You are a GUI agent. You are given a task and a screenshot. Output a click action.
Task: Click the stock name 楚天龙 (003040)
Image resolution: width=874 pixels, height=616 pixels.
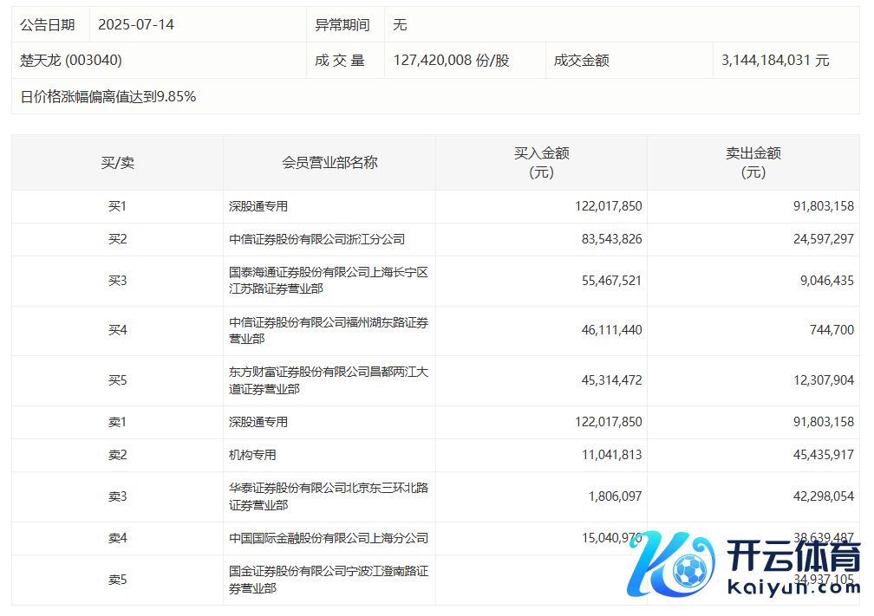71,61
